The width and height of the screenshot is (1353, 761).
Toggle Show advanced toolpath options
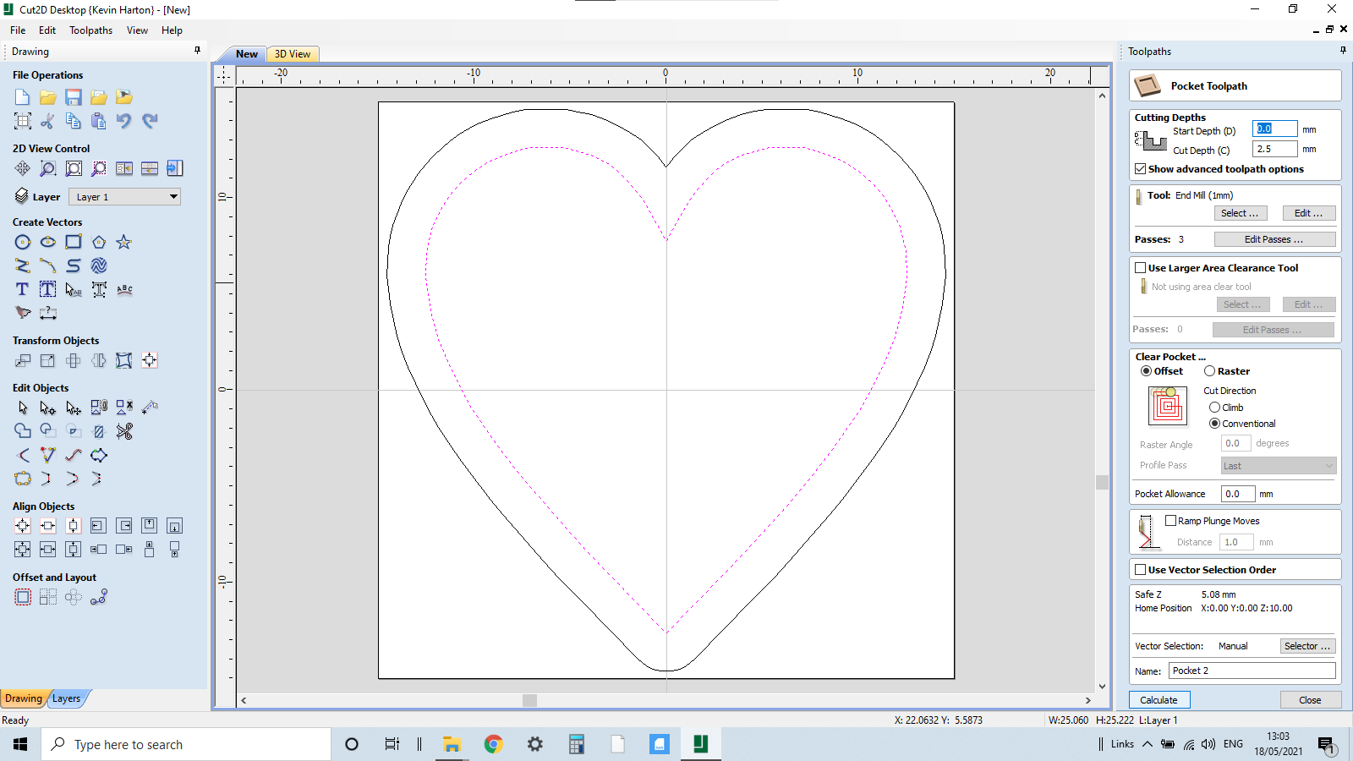1141,169
